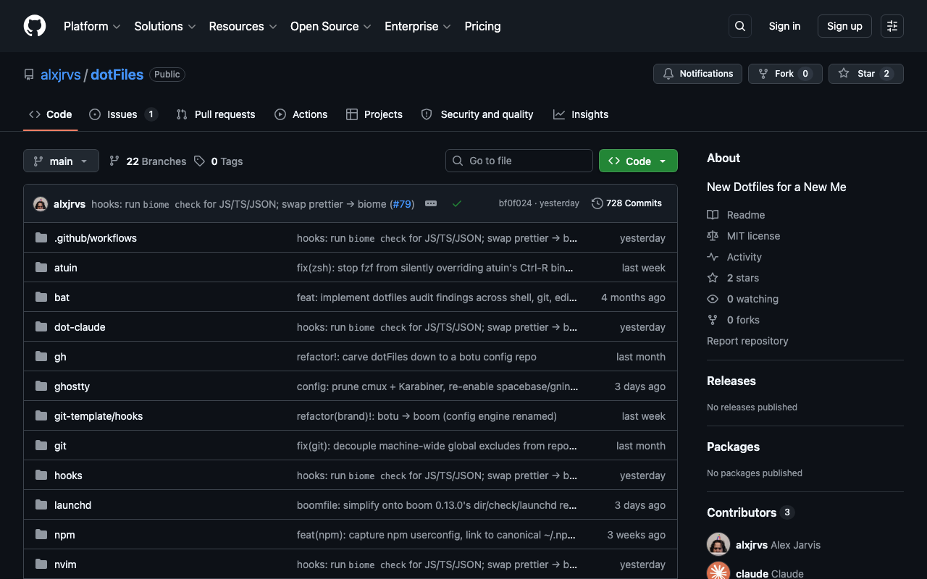Viewport: 927px width, 579px height.
Task: Open the green Code dropdown button
Action: (x=638, y=161)
